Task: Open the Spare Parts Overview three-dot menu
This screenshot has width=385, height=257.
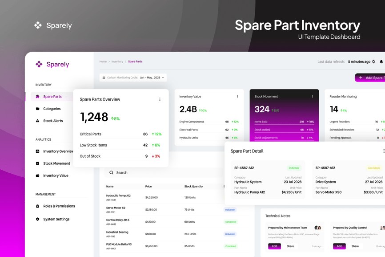Action: pyautogui.click(x=160, y=99)
